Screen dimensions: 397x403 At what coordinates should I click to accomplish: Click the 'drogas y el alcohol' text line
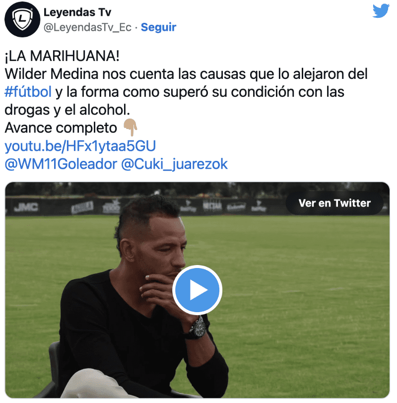tap(67, 110)
